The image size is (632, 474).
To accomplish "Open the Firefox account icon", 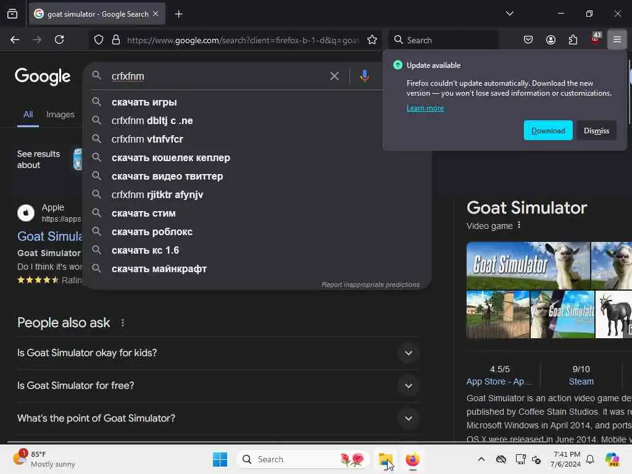I will click(x=551, y=39).
